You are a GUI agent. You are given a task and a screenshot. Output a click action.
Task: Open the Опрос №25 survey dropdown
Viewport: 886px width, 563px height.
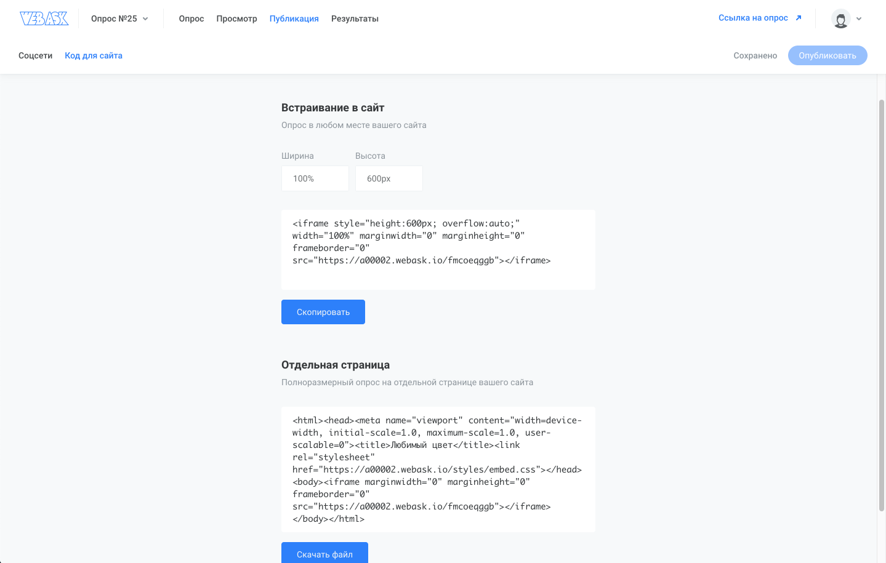point(119,18)
